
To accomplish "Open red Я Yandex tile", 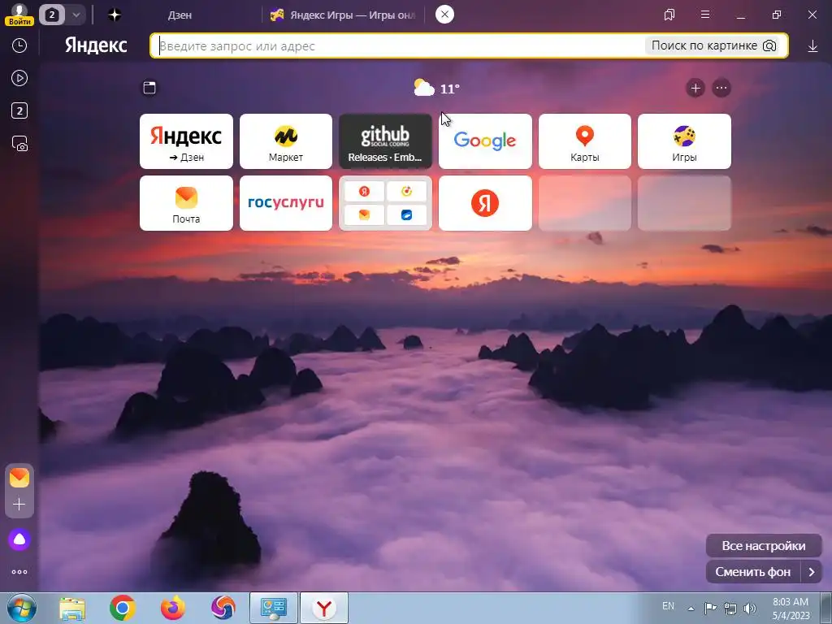I will click(486, 203).
